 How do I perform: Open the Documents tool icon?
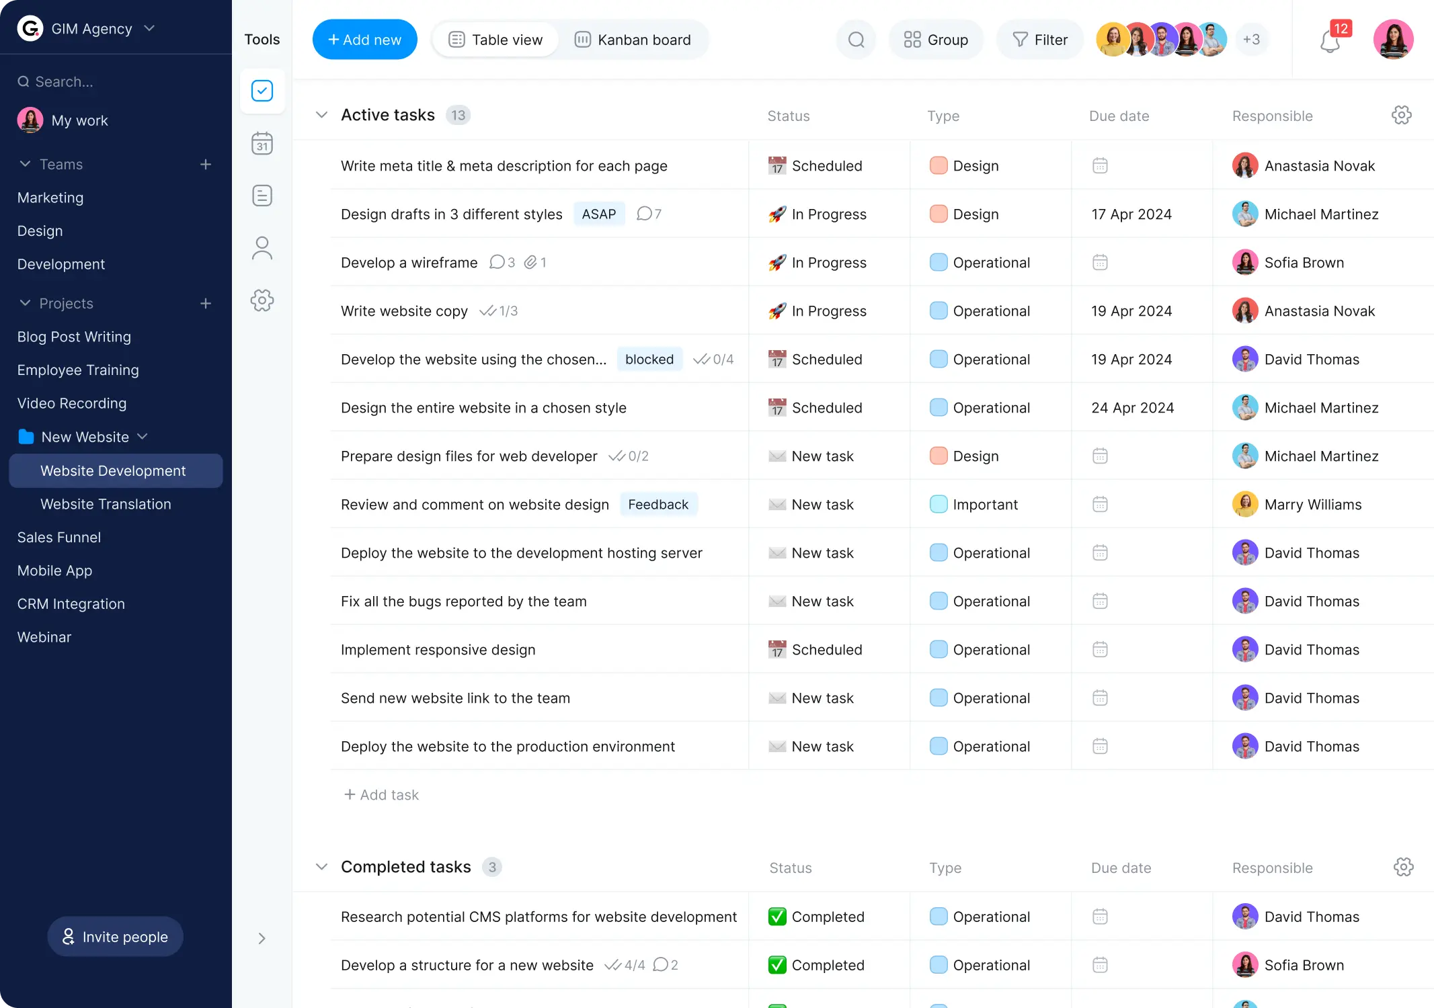tap(262, 196)
